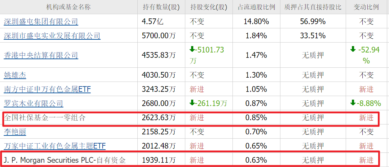389x167 pixels.
Task: Select the 0.65% float ratio
Action: (256, 146)
